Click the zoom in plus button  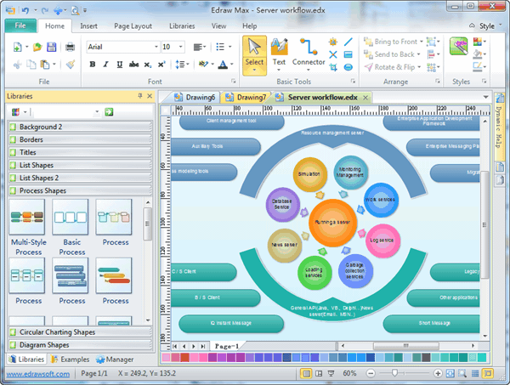(438, 373)
